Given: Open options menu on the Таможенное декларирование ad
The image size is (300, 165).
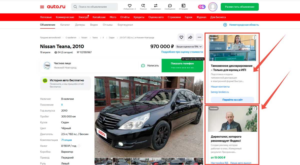Looking at the screenshot, I should point(254,38).
